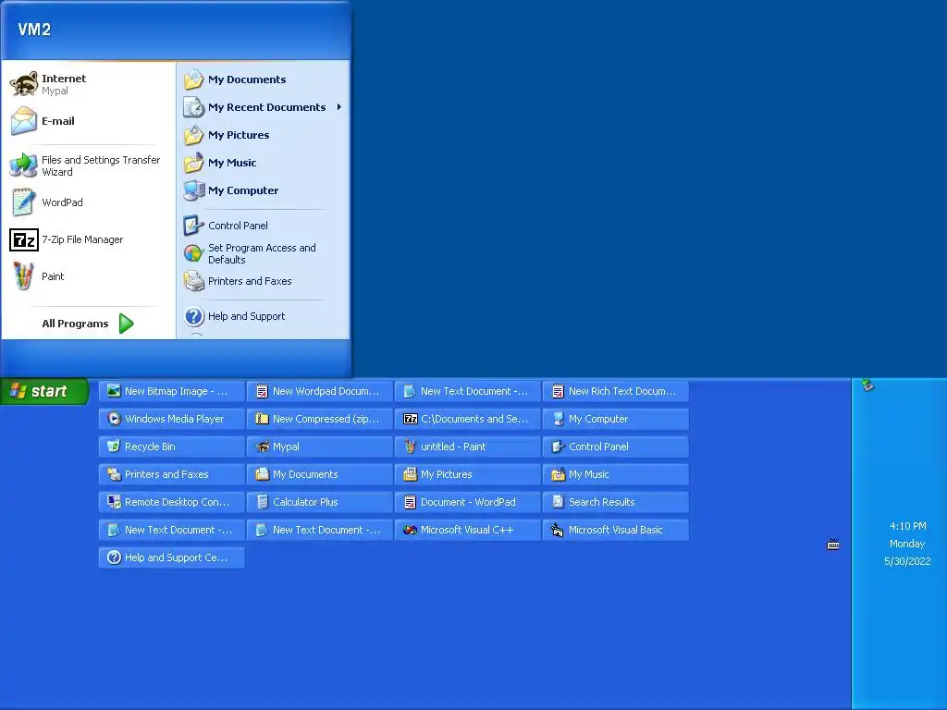Switch to New Rich Text Document taskbar button

pyautogui.click(x=616, y=391)
